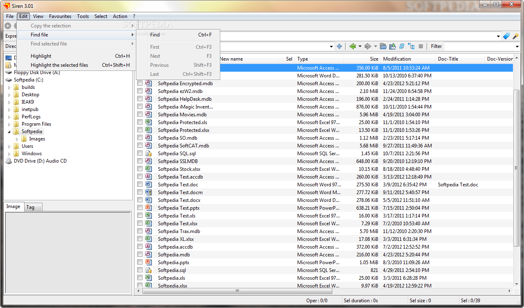Choose Highlight the selected files
Viewport: 524px width, 308px height.
[77, 65]
